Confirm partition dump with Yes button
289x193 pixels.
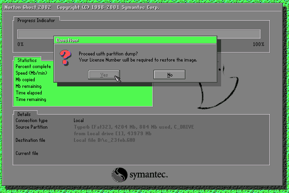coord(104,75)
